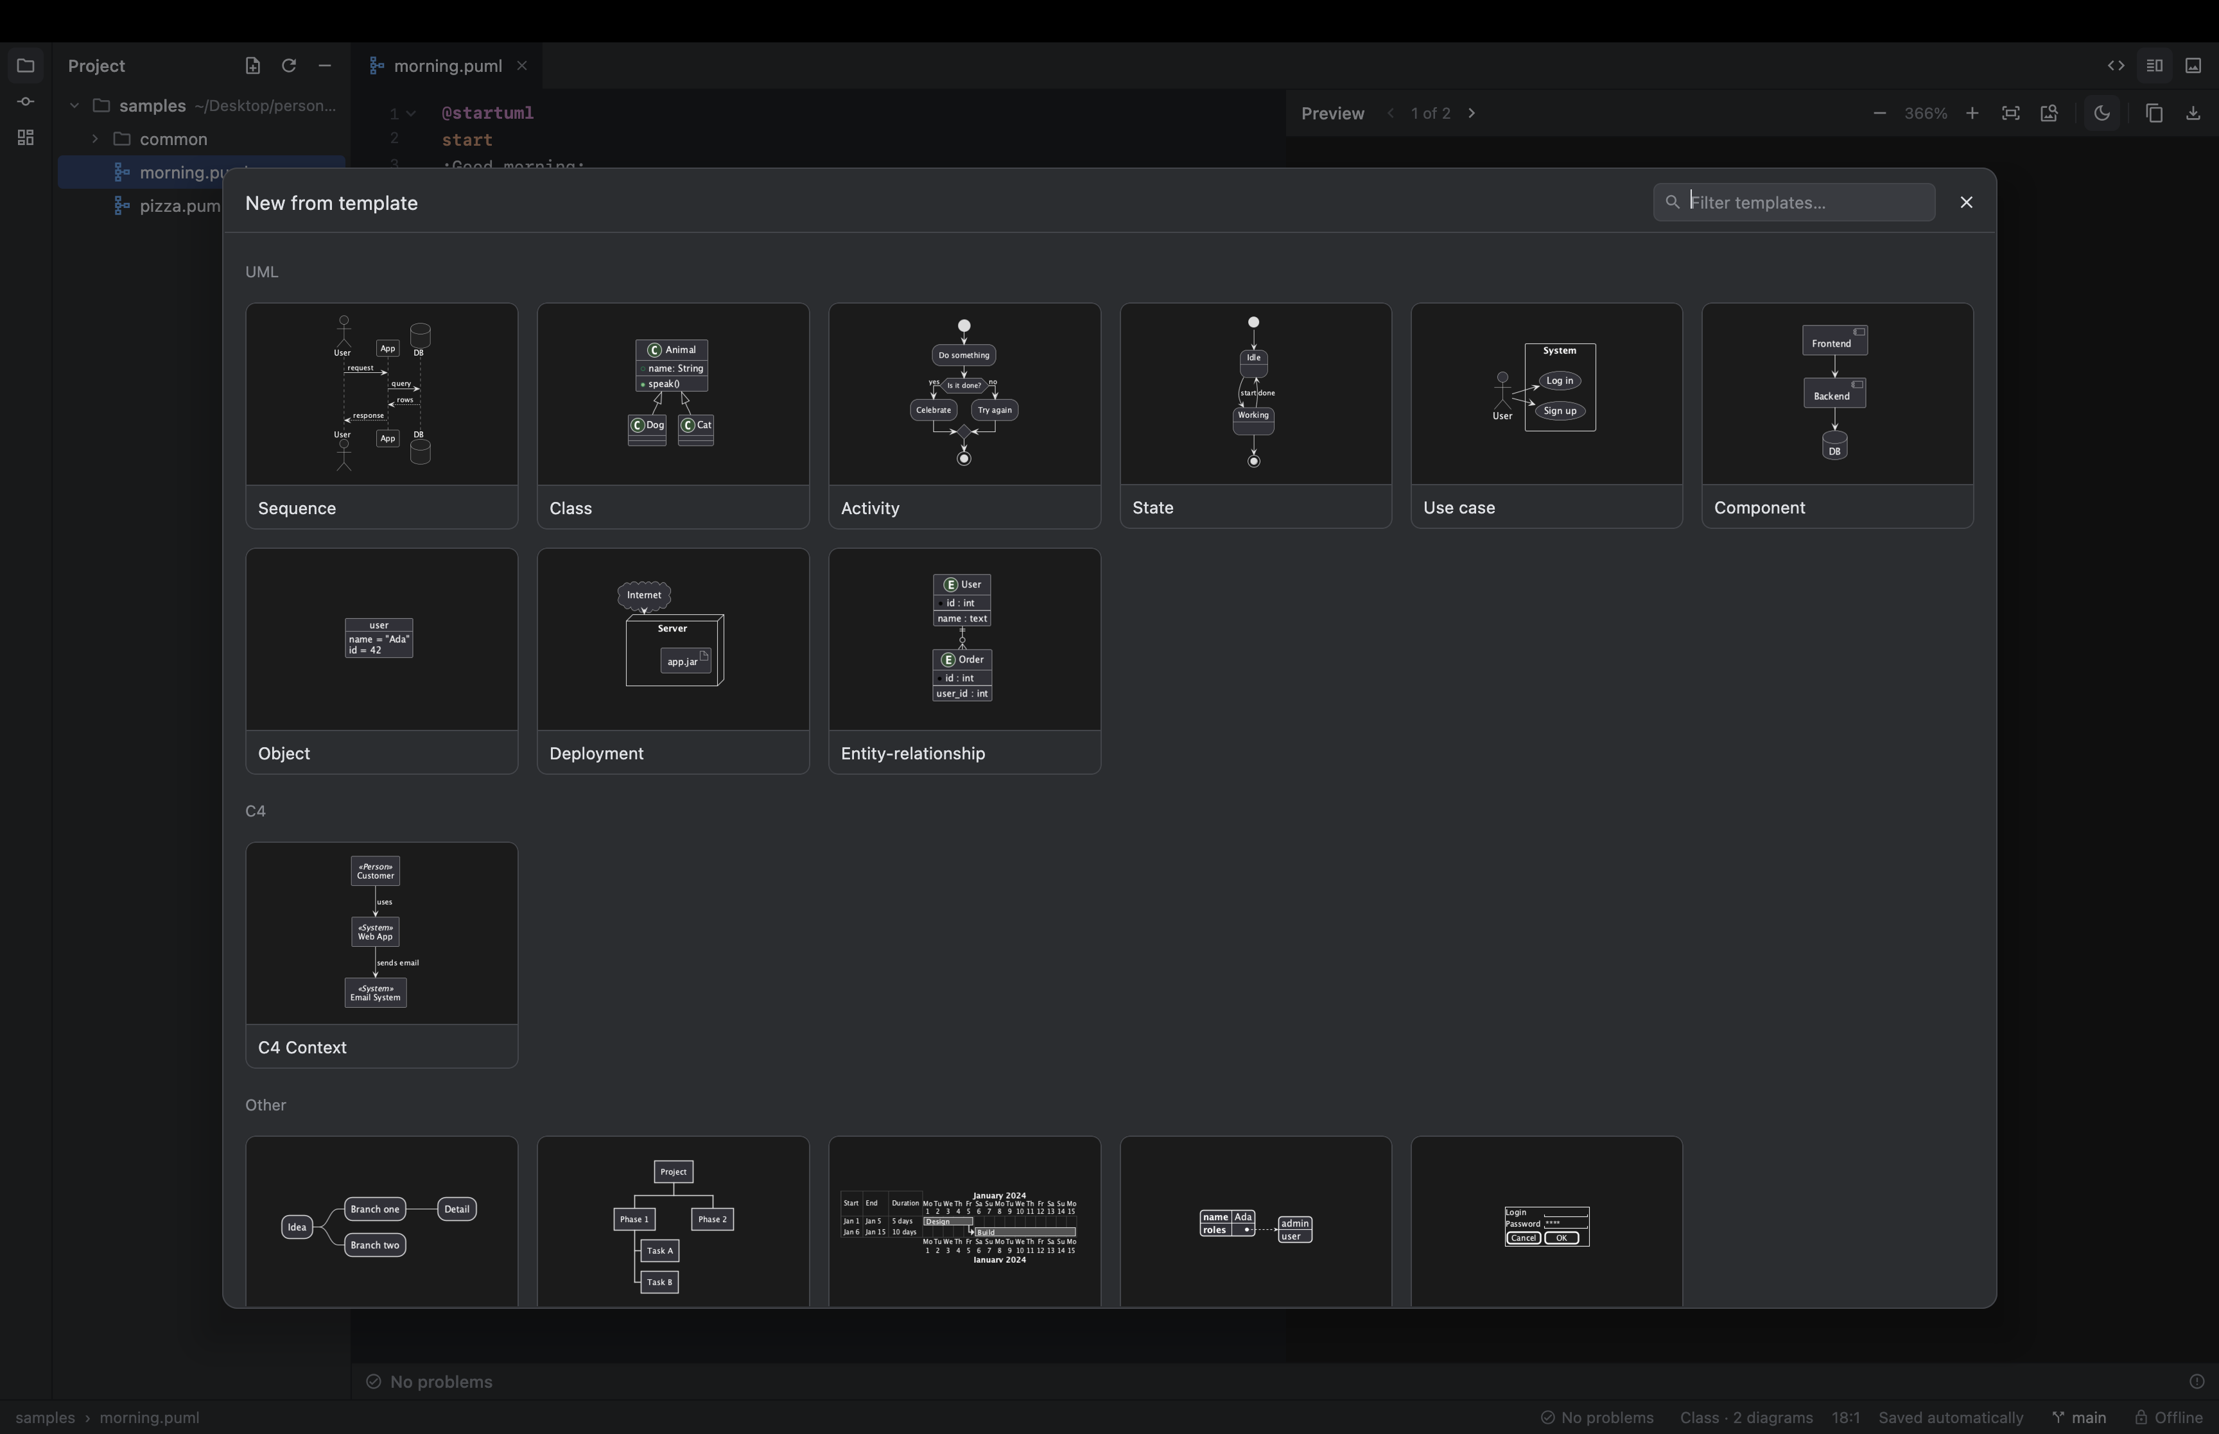
Task: Toggle dark mode preview
Action: coord(2102,113)
